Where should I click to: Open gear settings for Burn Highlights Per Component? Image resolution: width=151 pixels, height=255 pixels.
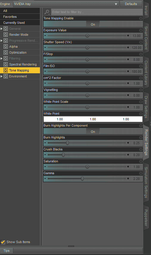click(x=141, y=125)
